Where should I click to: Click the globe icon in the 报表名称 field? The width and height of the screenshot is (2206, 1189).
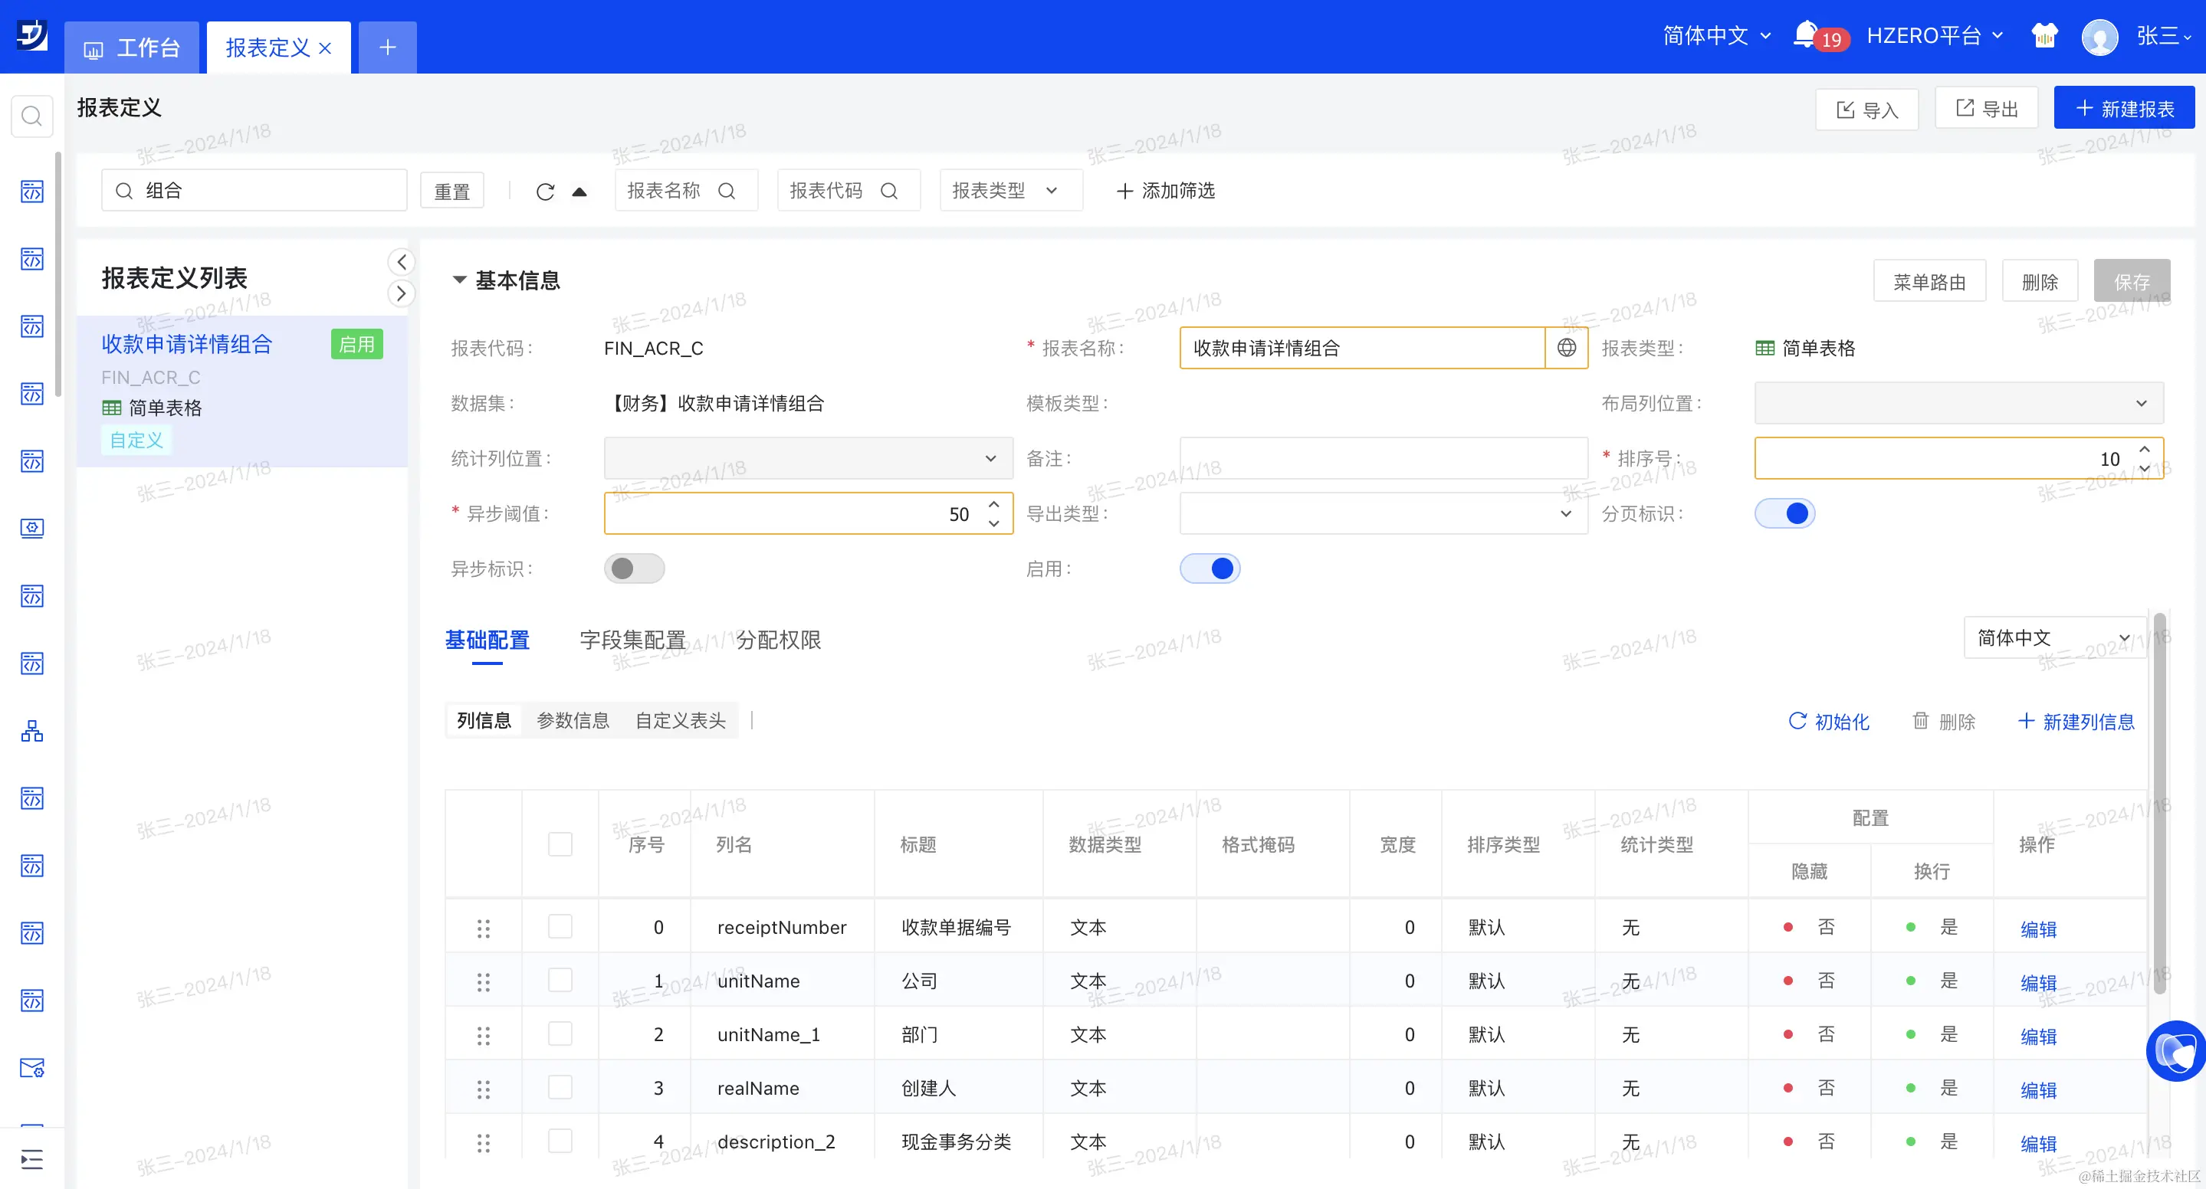pyautogui.click(x=1566, y=348)
